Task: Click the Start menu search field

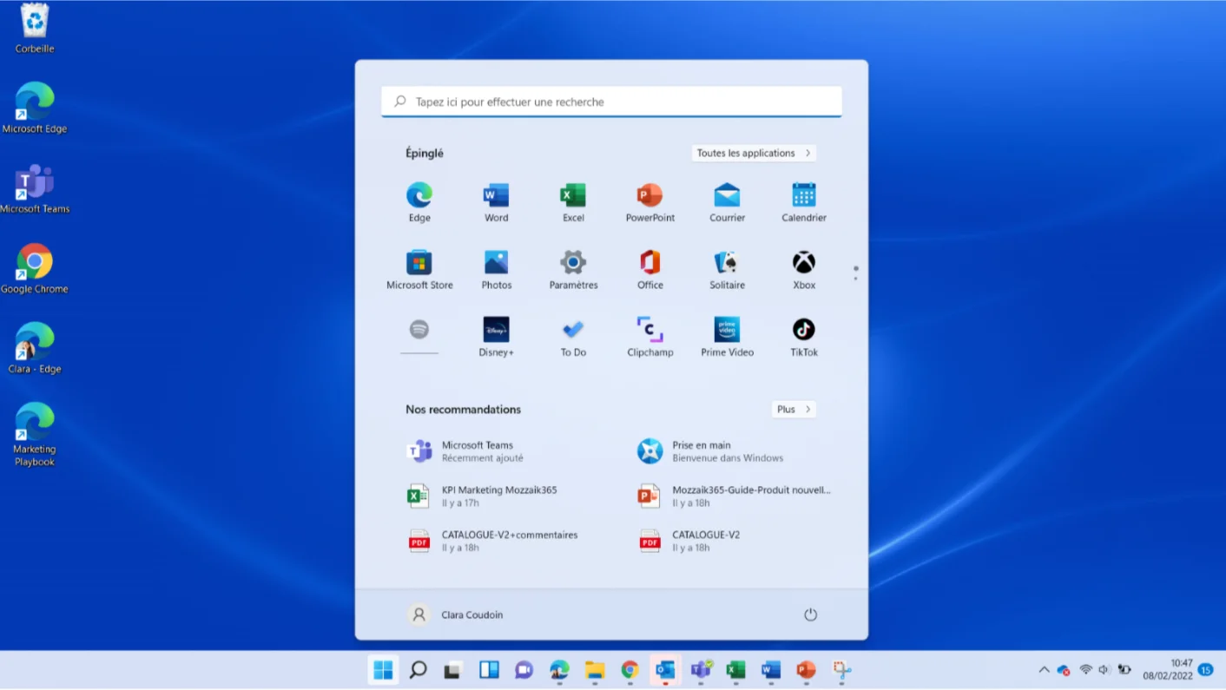Action: point(611,102)
